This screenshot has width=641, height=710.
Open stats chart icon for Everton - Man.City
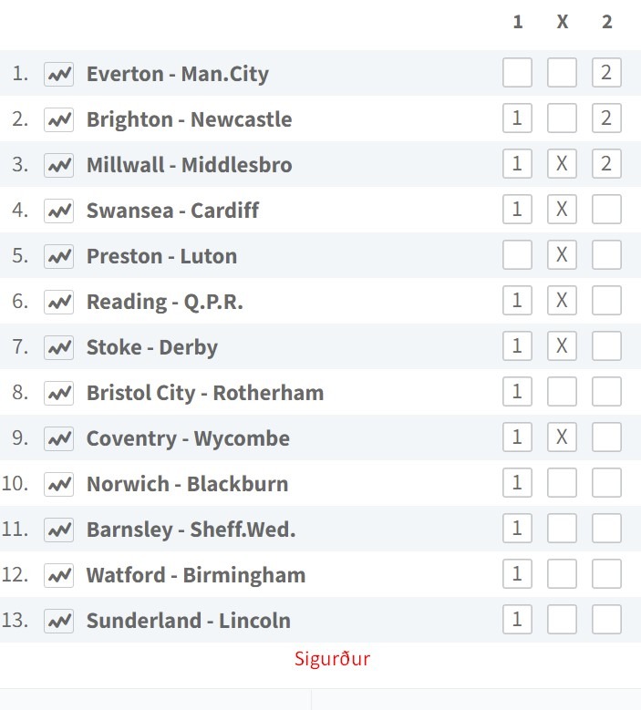pyautogui.click(x=59, y=74)
